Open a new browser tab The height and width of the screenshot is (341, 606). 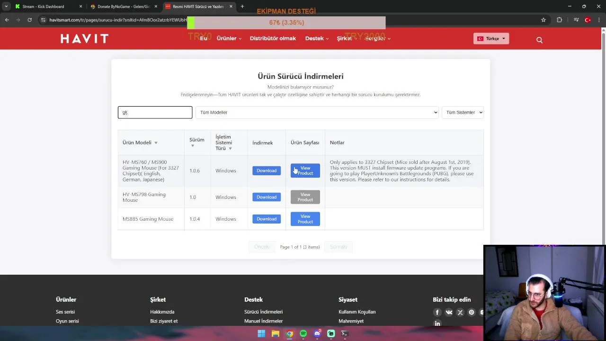(242, 7)
